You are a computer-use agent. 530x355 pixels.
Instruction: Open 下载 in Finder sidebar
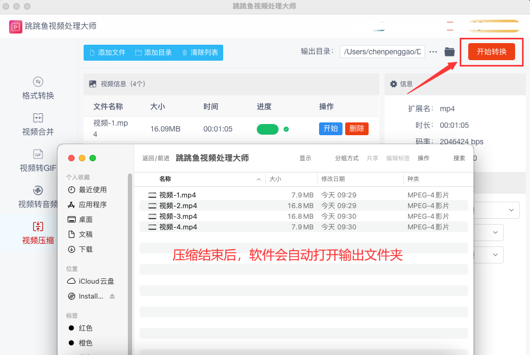click(x=80, y=249)
